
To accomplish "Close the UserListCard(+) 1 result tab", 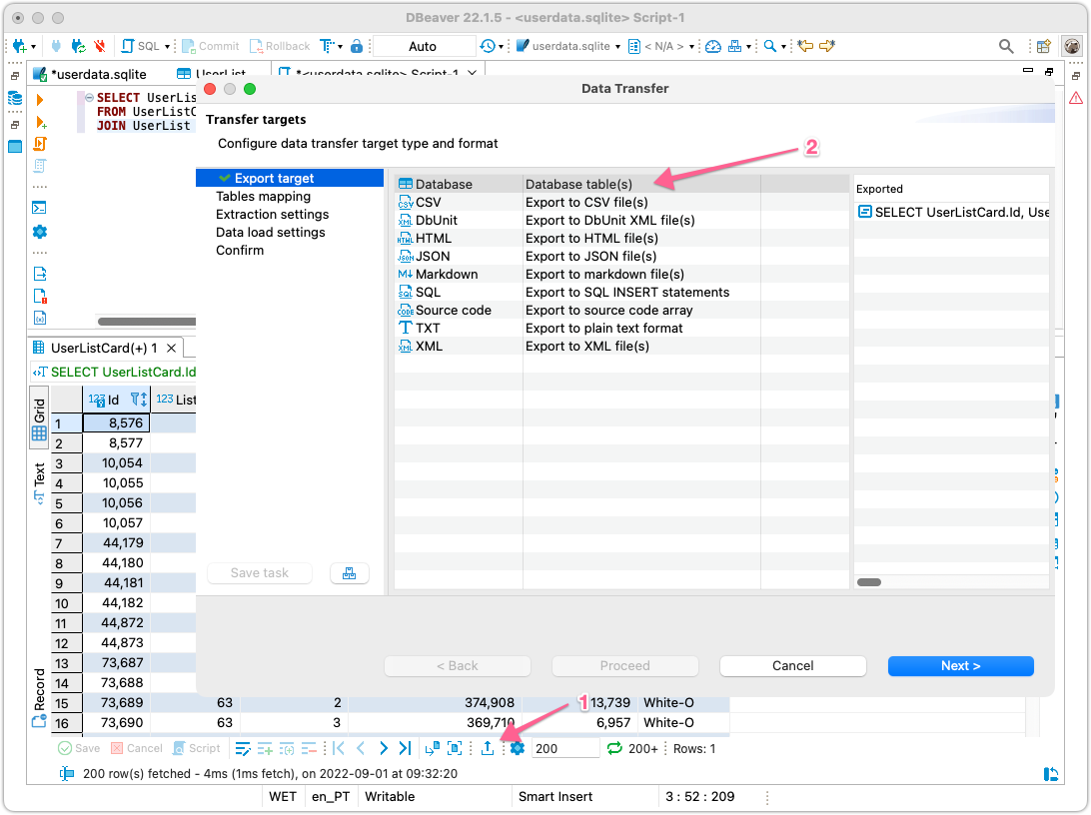I will tap(171, 348).
